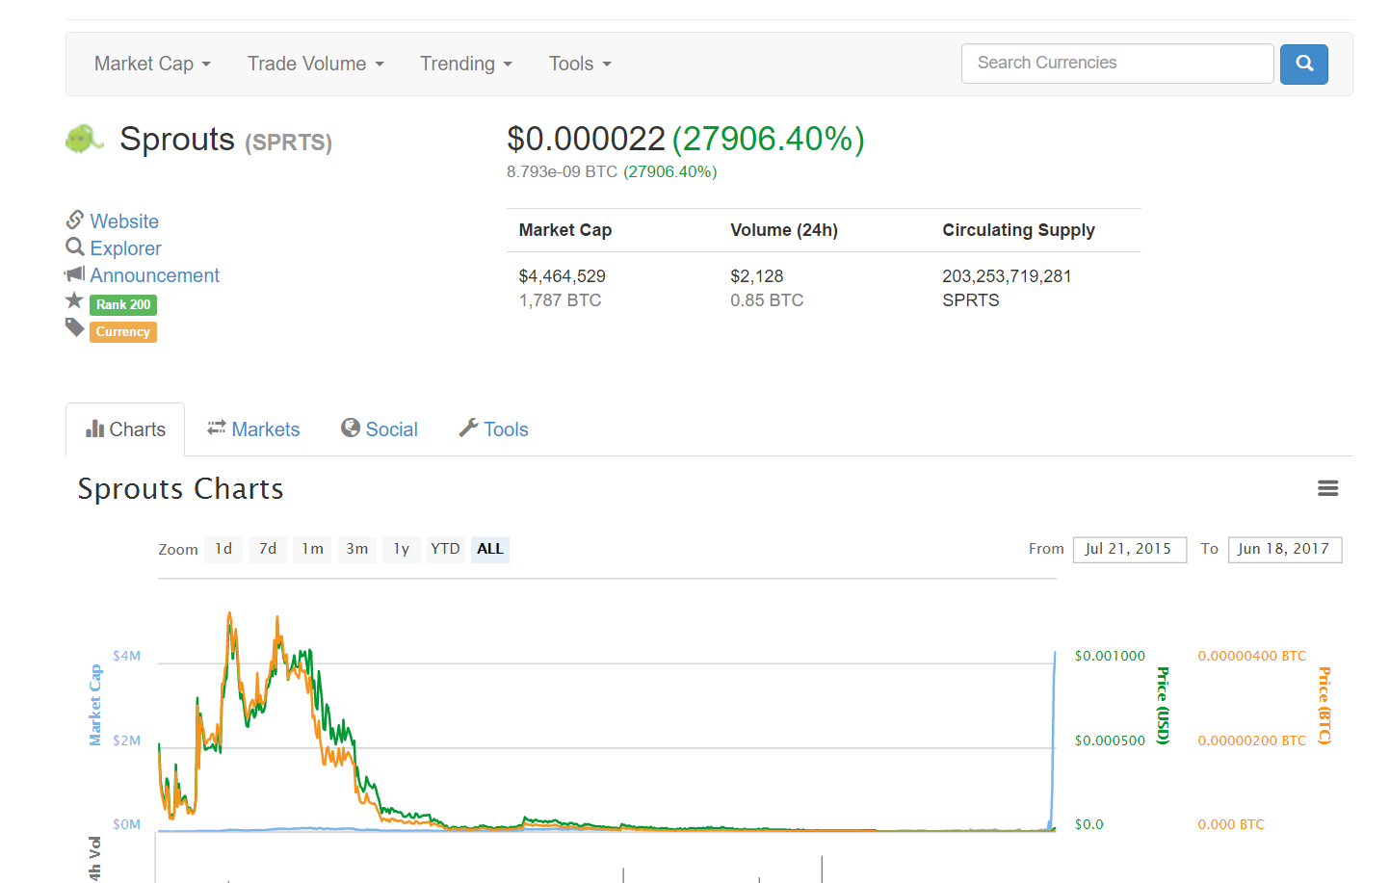The height and width of the screenshot is (883, 1390).
Task: Open the Announcement link
Action: point(154,275)
